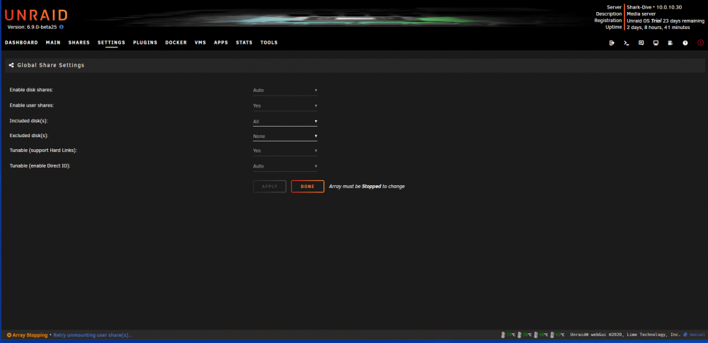
Task: Click the Retry unmounting user share(s) text
Action: [93, 335]
